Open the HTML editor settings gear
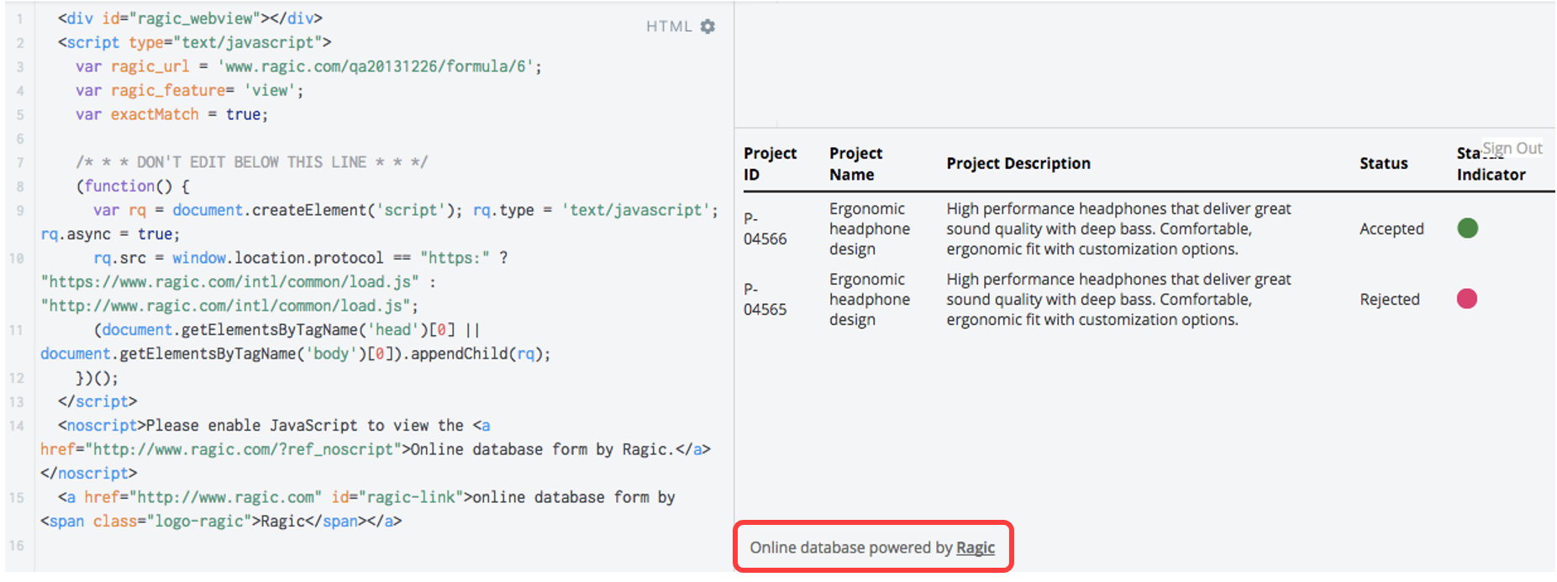The image size is (1557, 582). (707, 27)
